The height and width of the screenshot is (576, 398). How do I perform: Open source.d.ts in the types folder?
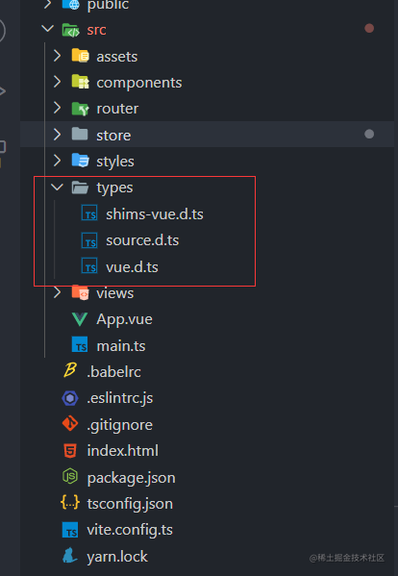142,240
